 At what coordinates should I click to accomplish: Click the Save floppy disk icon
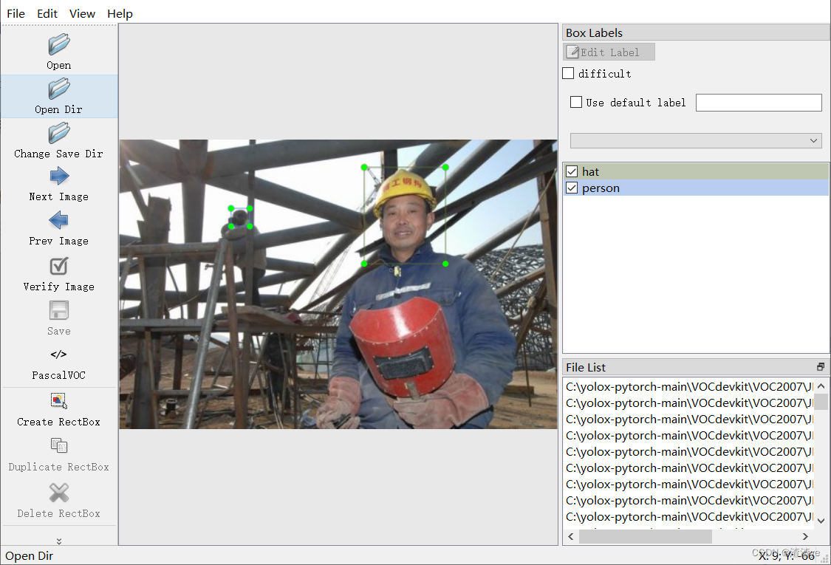click(59, 310)
